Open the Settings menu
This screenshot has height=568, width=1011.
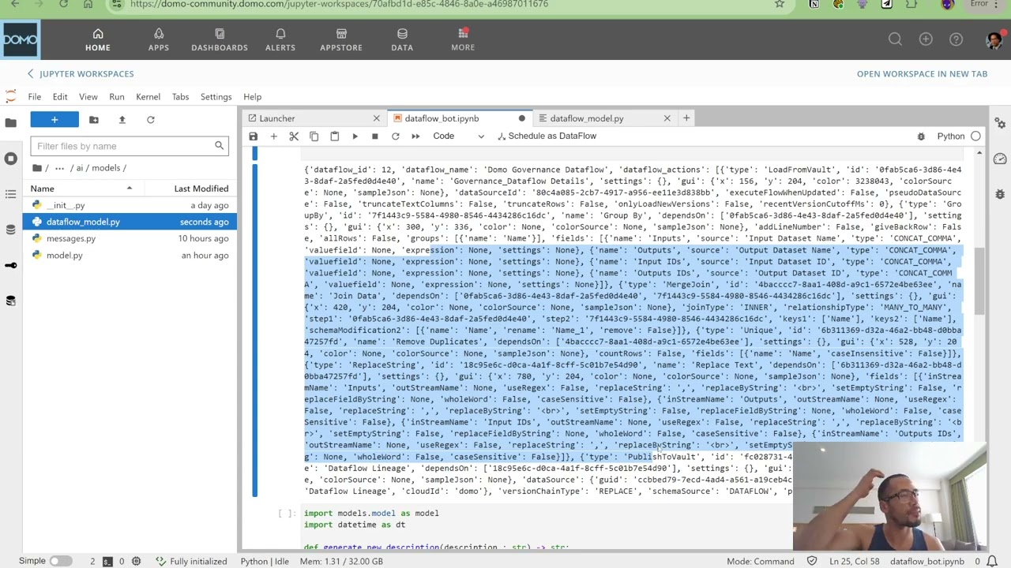click(x=216, y=97)
